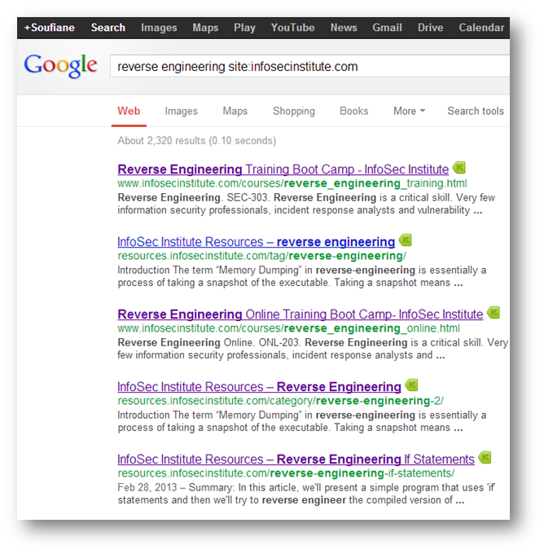Click green icon beside Resources category Reverse Engineering result
Screen dimensions: 544x554
tap(411, 385)
